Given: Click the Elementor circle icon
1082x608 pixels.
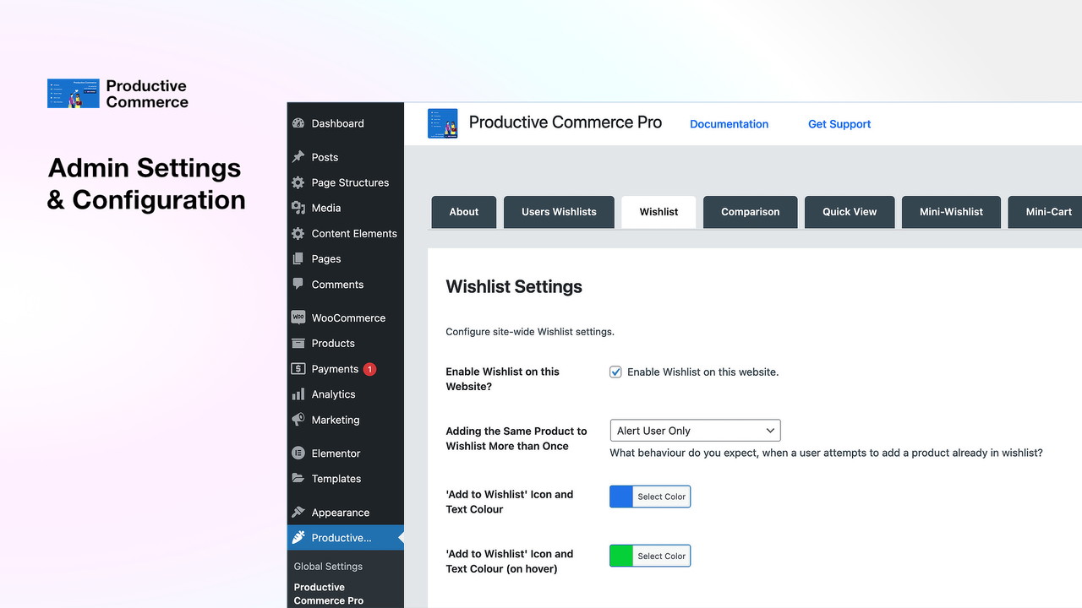Looking at the screenshot, I should point(298,453).
